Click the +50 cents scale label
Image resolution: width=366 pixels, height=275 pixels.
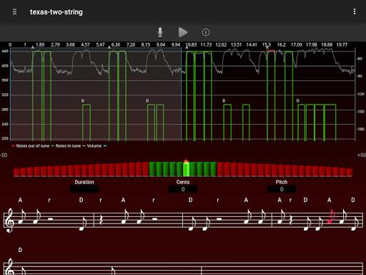point(362,155)
